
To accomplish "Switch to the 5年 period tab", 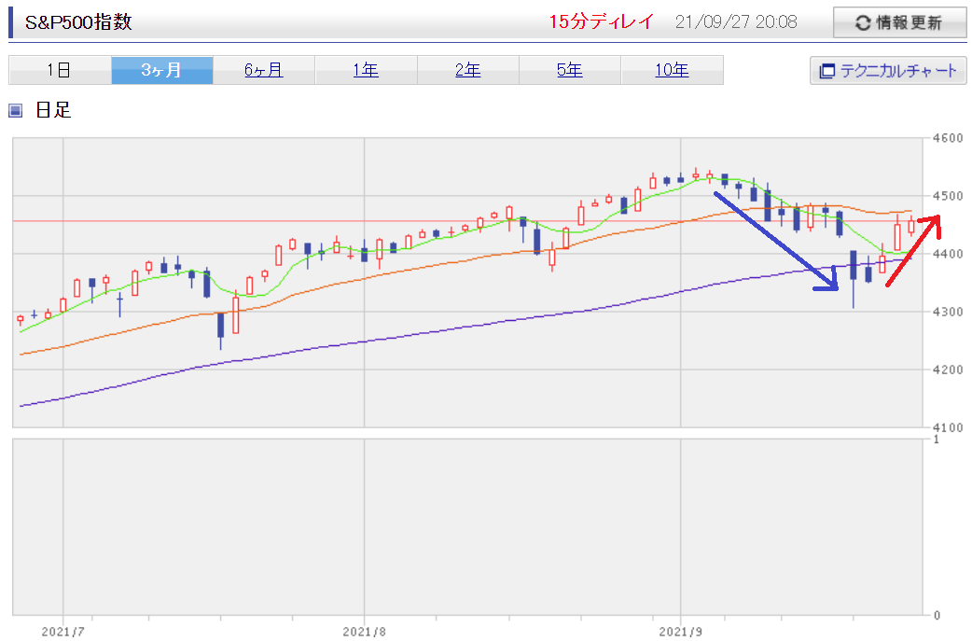I will click(570, 69).
